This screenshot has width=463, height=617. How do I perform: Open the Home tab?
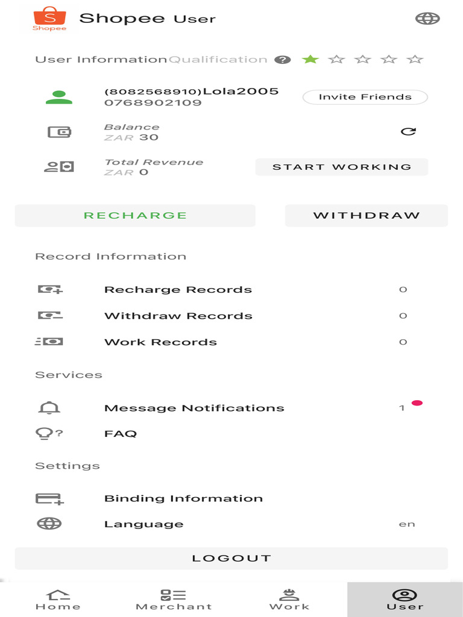pos(58,600)
